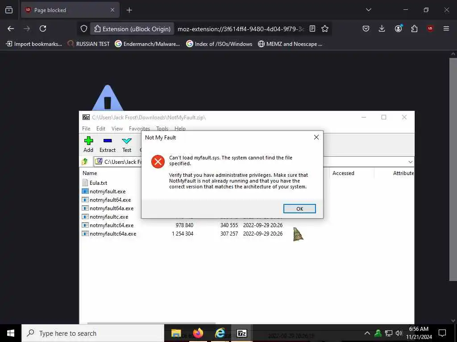
Task: Open the 7-Zip Edit menu
Action: pyautogui.click(x=101, y=129)
